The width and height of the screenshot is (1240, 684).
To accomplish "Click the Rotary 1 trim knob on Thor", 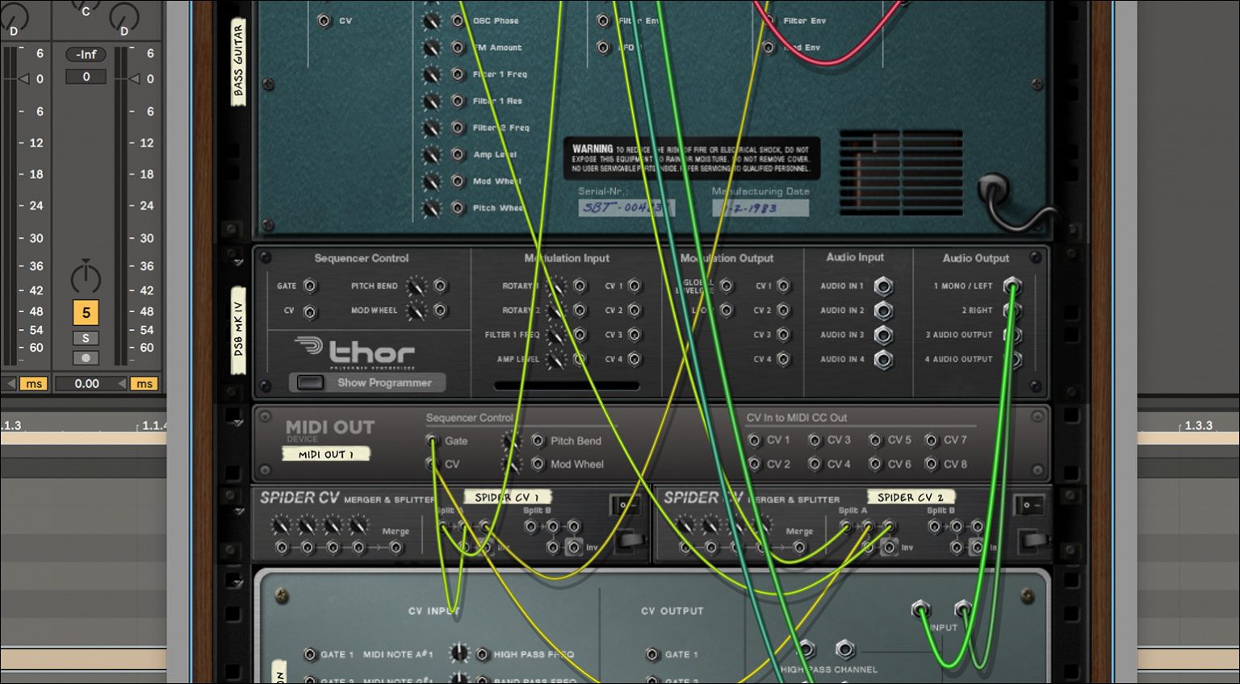I will click(556, 286).
